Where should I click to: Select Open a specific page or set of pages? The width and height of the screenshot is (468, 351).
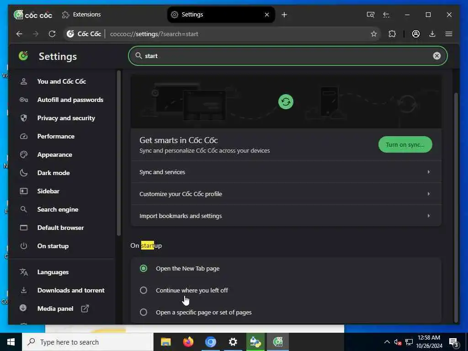coord(144,313)
